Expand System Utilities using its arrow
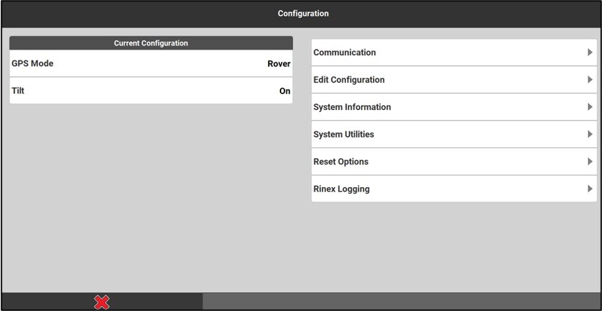This screenshot has height=311, width=602. tap(589, 134)
